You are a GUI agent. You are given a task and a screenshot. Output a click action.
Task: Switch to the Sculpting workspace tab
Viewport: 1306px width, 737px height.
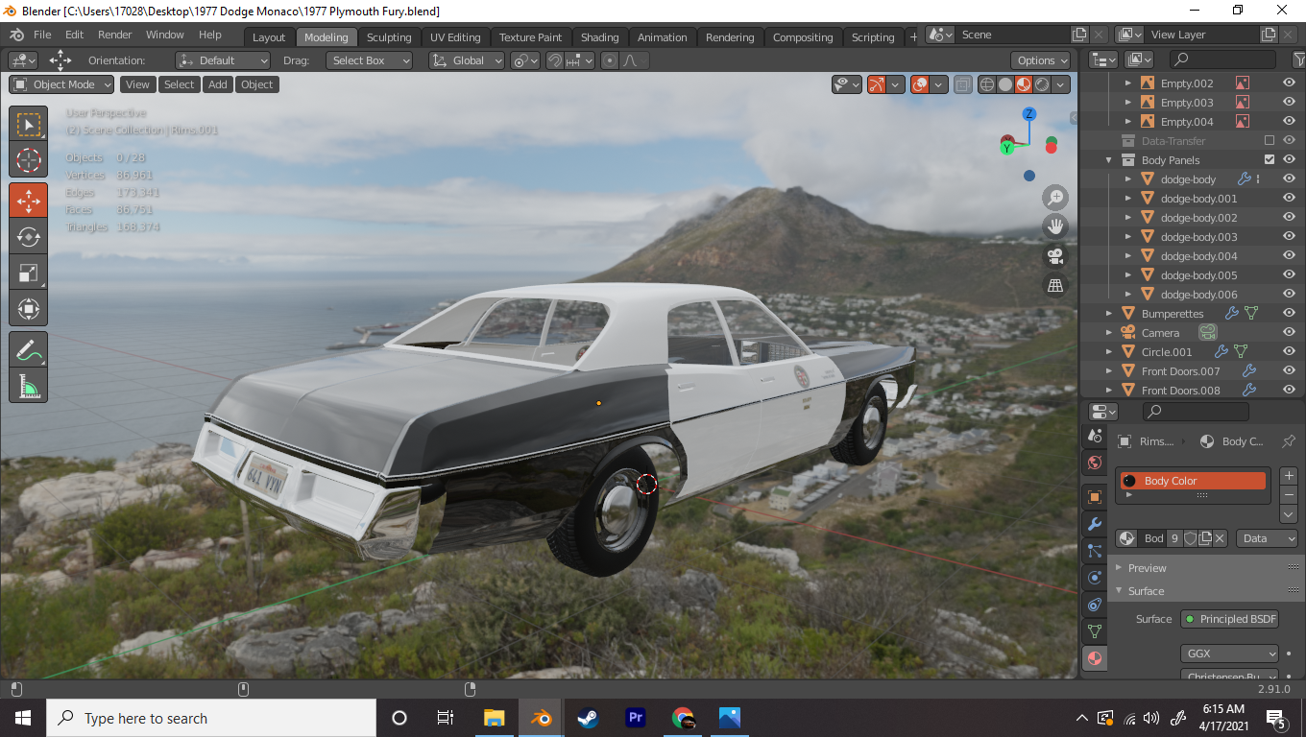click(x=389, y=37)
